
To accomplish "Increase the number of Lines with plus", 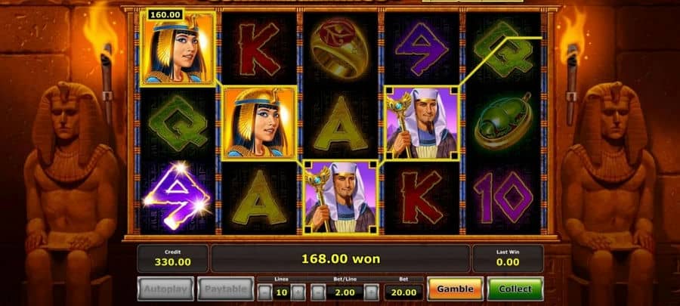I will tap(298, 292).
